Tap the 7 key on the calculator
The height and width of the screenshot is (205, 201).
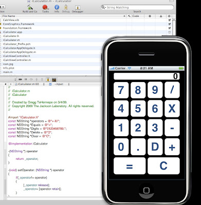coord(121,90)
